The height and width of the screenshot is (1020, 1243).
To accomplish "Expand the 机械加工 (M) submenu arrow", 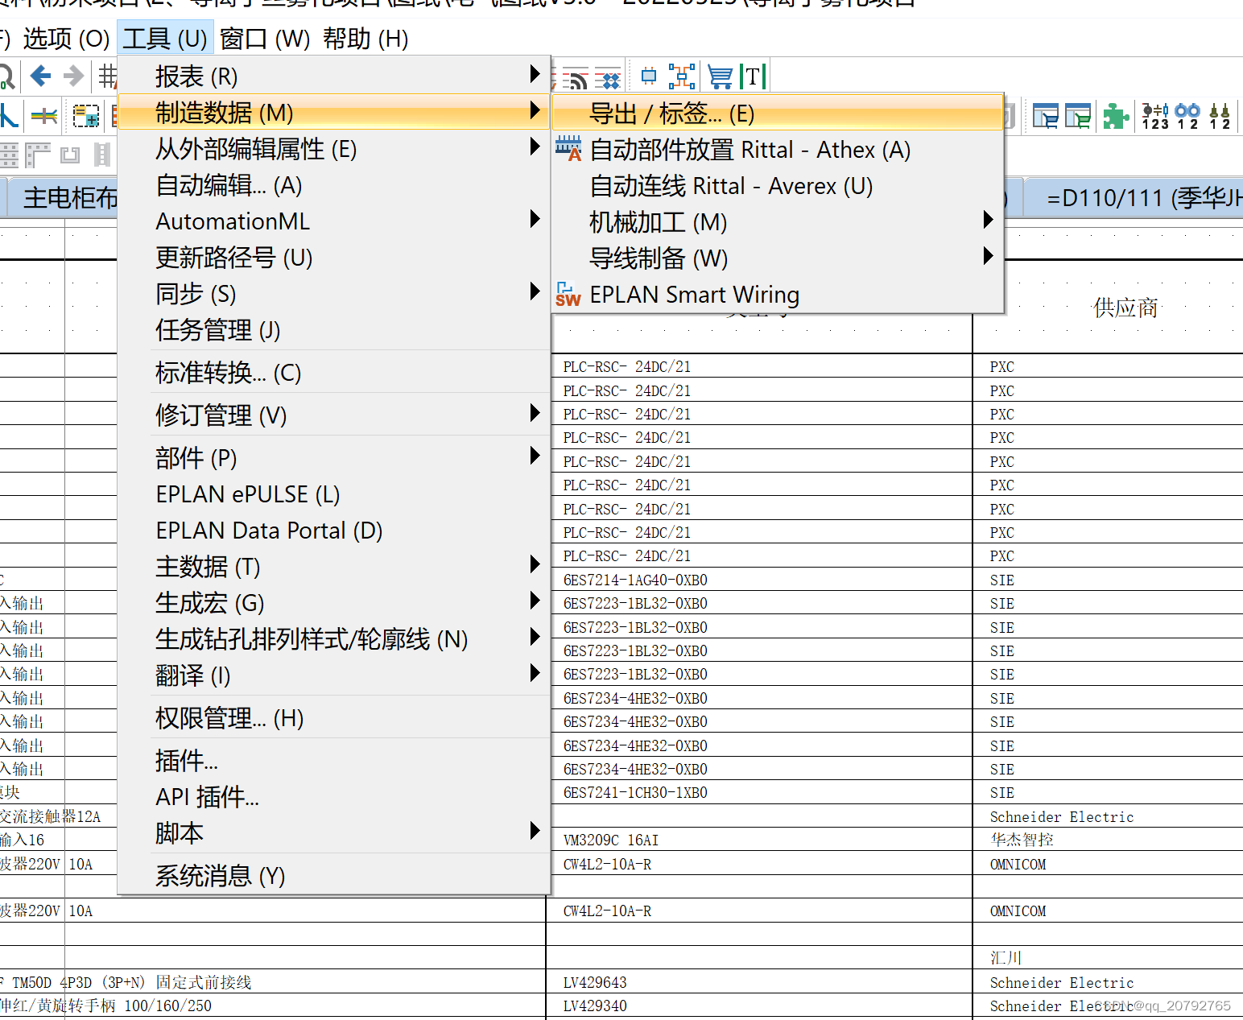I will click(988, 220).
